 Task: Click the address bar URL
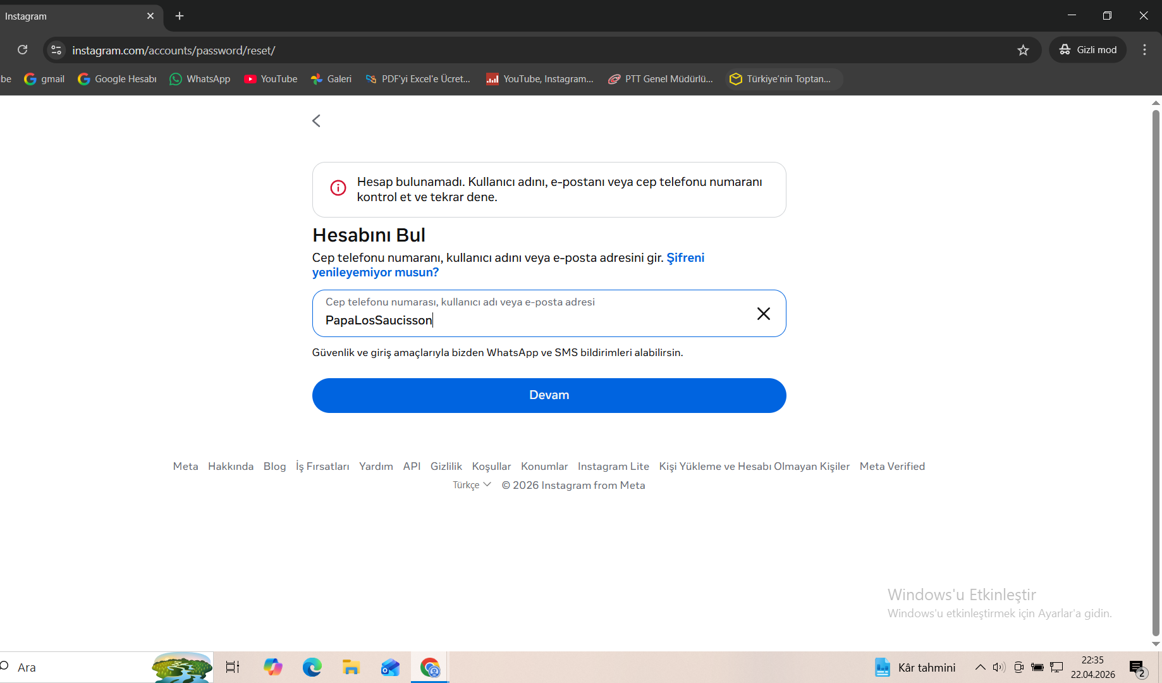click(174, 51)
